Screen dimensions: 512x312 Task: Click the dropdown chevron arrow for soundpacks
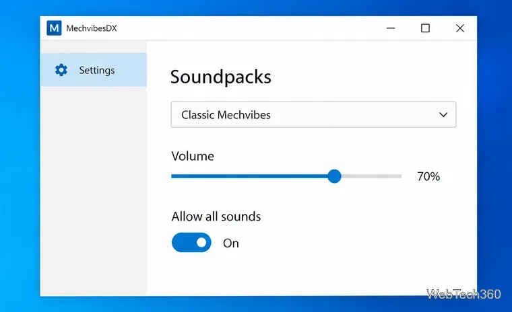pos(443,114)
